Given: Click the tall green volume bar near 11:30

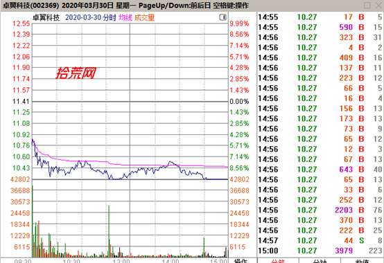Looking at the screenshot, I should pos(109,231).
